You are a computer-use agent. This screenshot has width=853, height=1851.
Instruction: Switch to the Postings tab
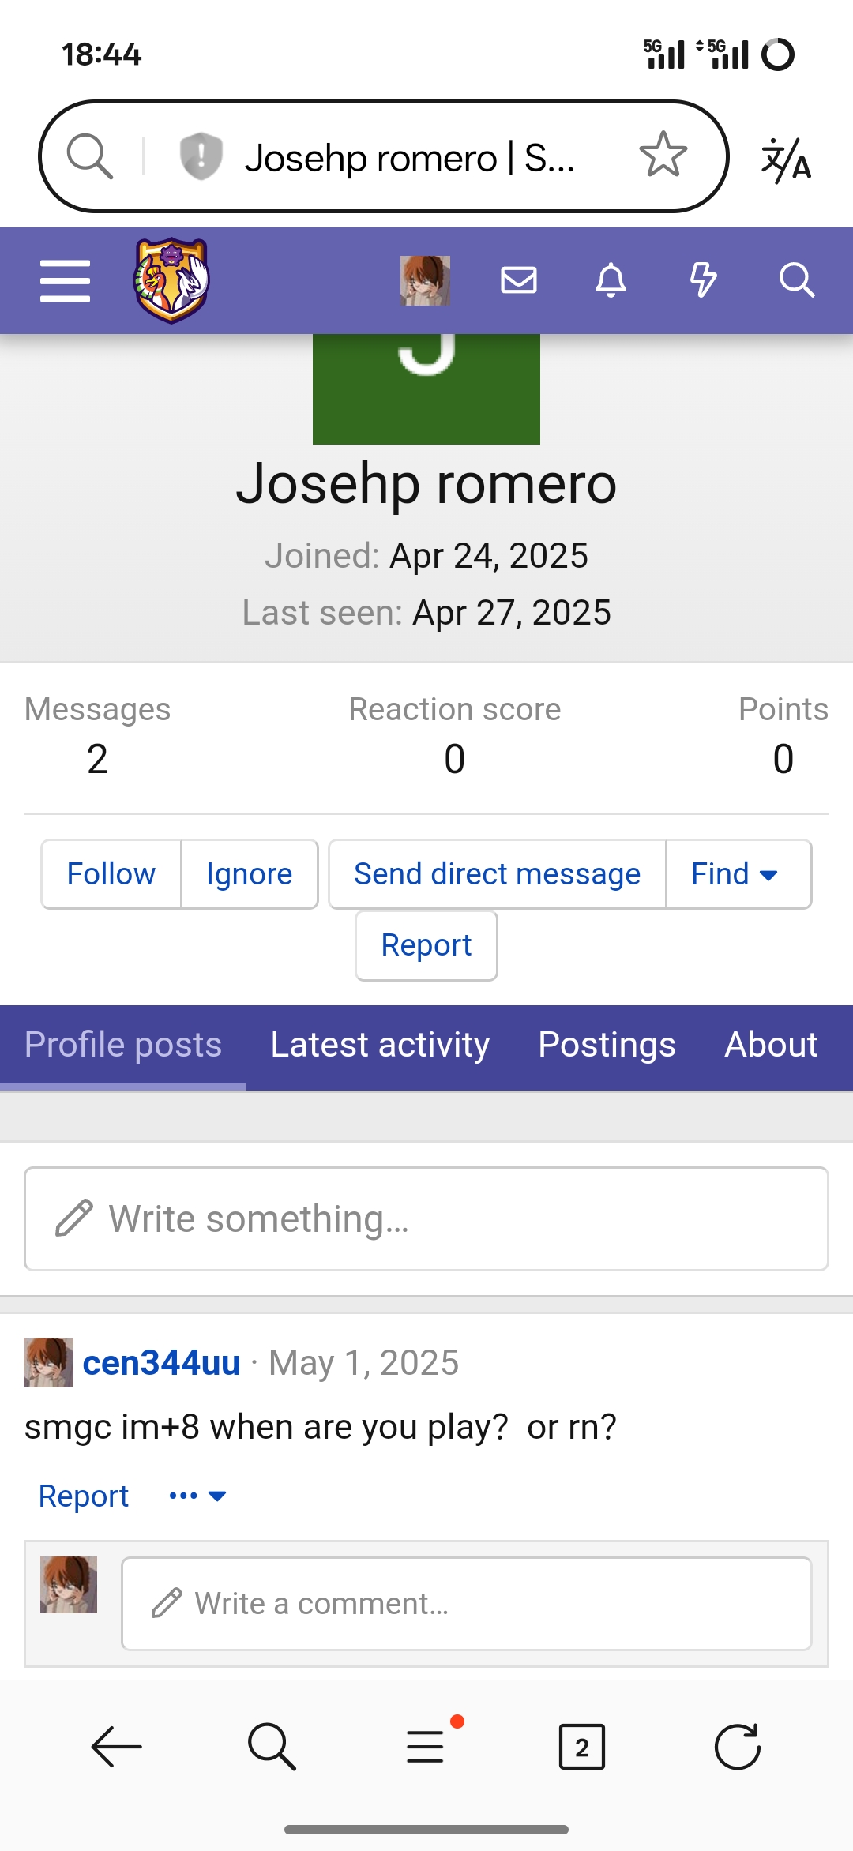tap(607, 1045)
